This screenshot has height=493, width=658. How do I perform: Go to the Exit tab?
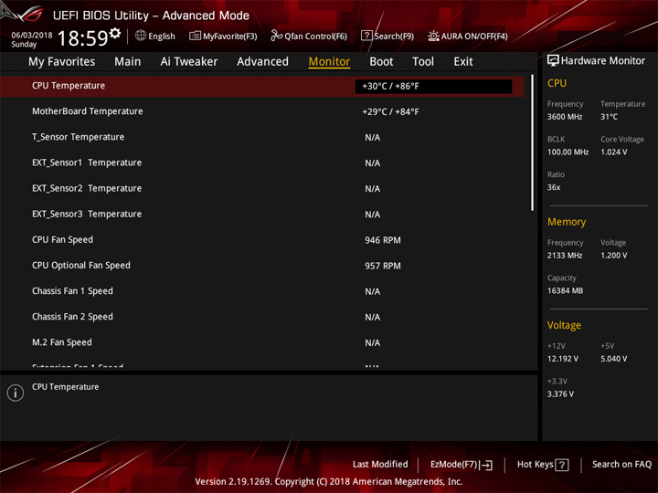463,62
